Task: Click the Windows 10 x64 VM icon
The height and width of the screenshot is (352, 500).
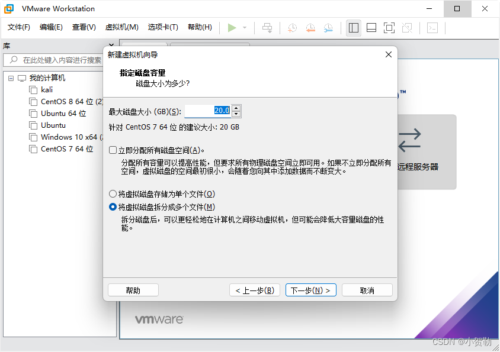Action: click(x=33, y=137)
